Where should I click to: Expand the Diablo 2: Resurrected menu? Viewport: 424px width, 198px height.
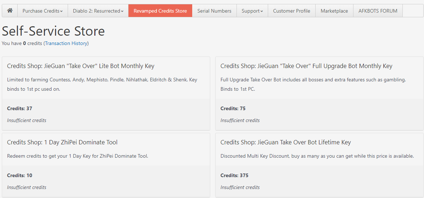click(x=98, y=11)
